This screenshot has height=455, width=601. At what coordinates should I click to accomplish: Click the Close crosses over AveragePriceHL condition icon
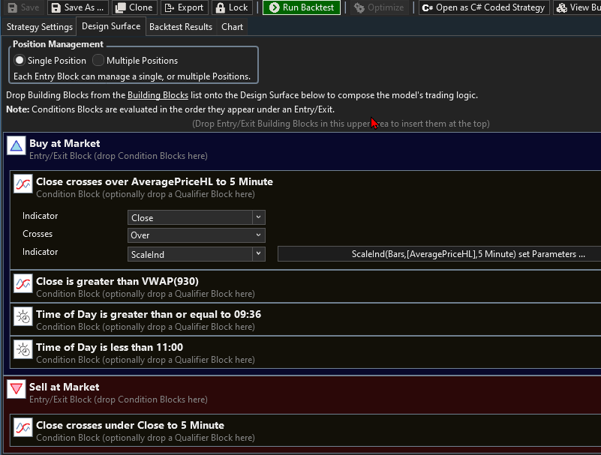coord(23,184)
